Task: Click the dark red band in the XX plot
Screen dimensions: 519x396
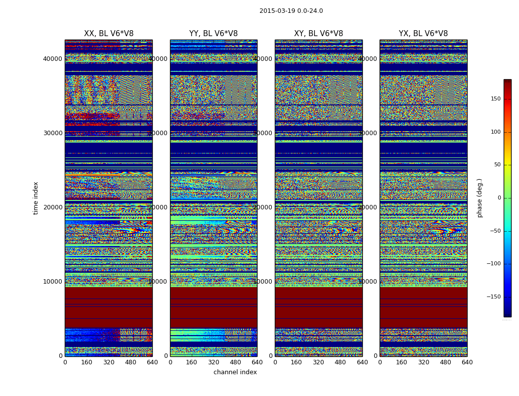Action: [109, 307]
